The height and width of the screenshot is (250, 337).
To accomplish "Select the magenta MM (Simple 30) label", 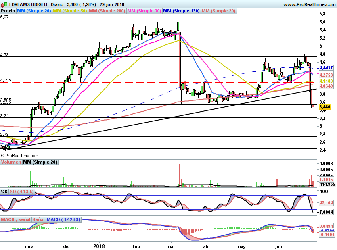I will point(144,11).
